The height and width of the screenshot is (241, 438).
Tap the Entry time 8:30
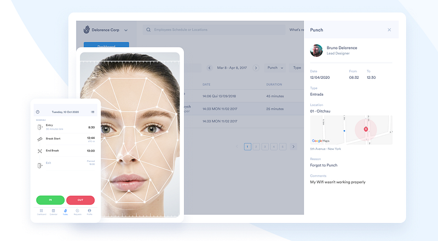tap(91, 127)
